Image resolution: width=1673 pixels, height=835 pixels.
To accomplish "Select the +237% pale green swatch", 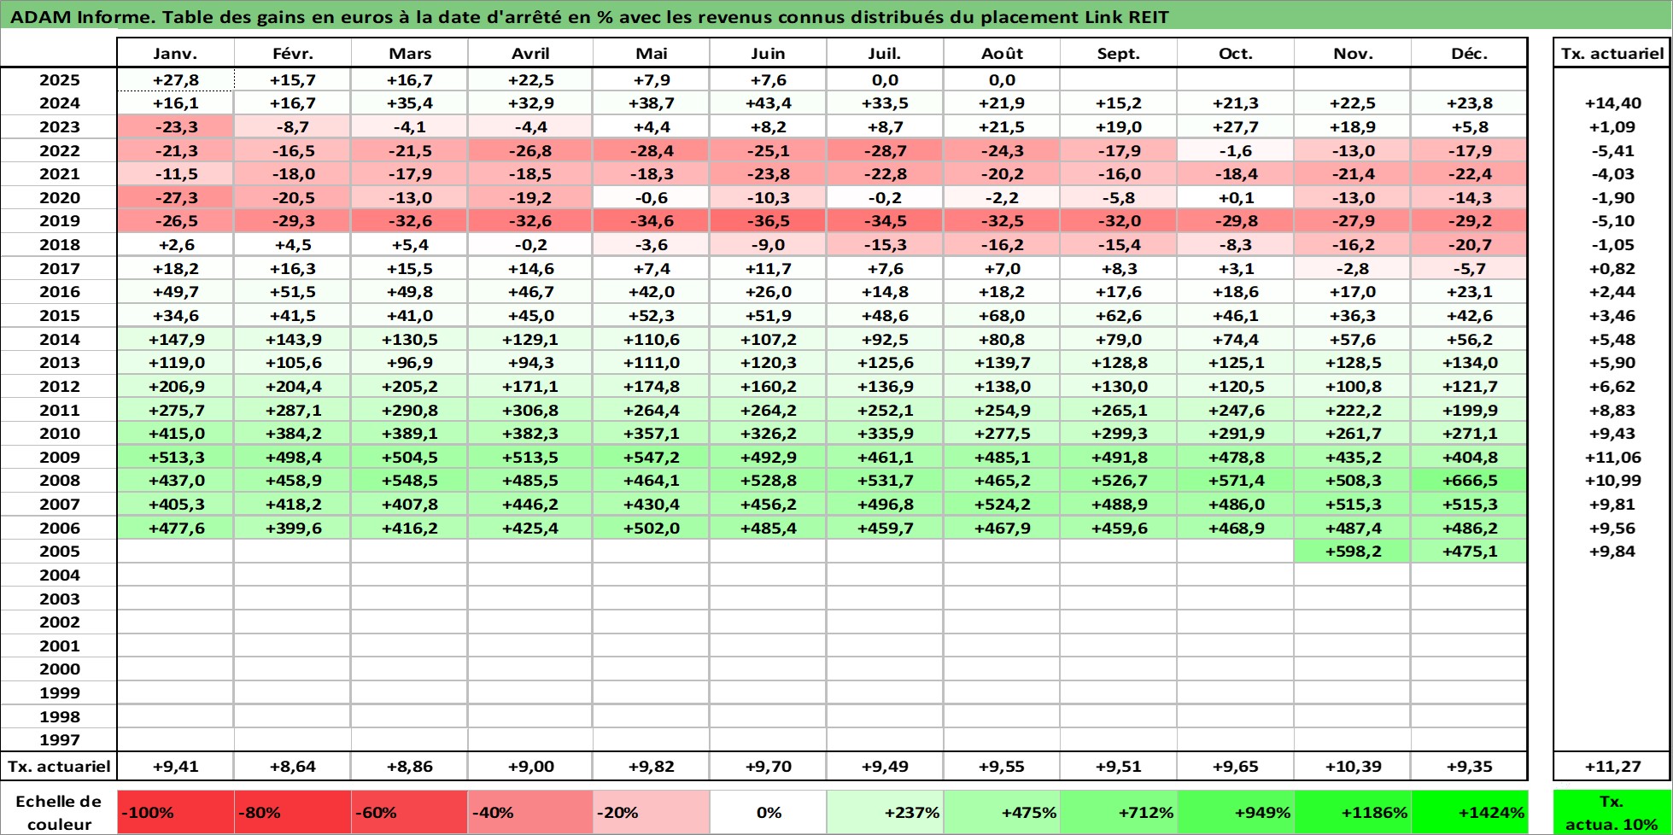I will click(885, 813).
